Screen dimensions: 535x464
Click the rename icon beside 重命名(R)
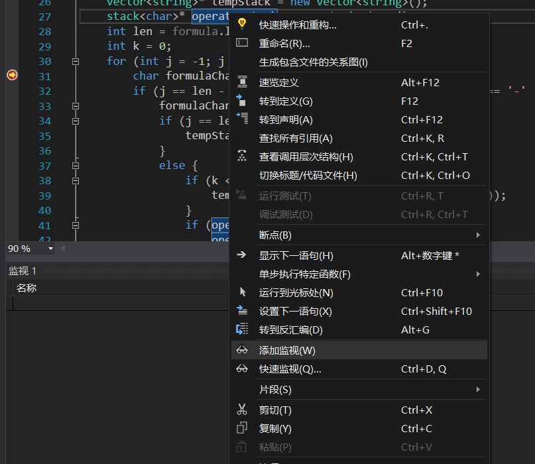242,42
